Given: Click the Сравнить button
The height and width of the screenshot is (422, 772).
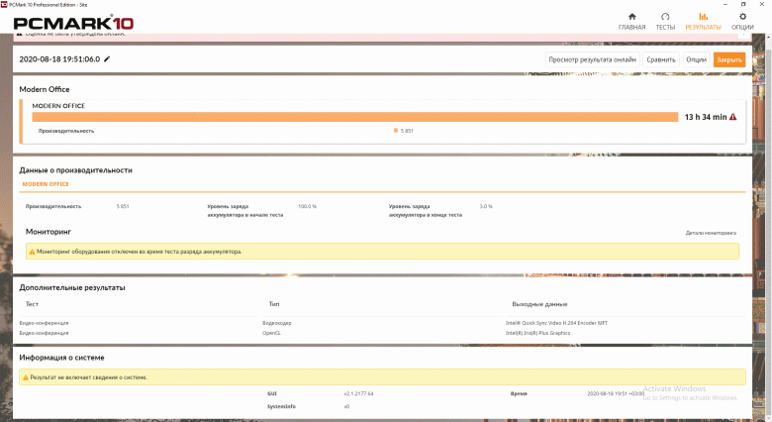Looking at the screenshot, I should pyautogui.click(x=661, y=59).
